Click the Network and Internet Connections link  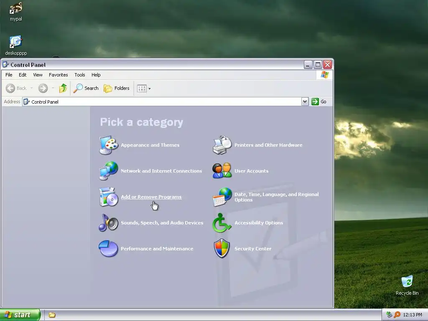[x=161, y=171]
